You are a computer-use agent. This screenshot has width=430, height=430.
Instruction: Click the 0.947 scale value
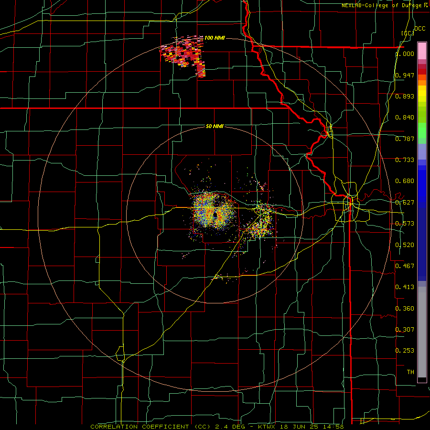coord(405,75)
